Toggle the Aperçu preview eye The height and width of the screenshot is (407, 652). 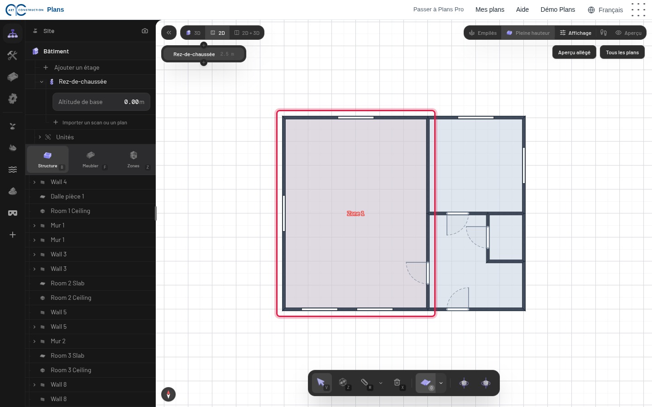click(x=628, y=33)
